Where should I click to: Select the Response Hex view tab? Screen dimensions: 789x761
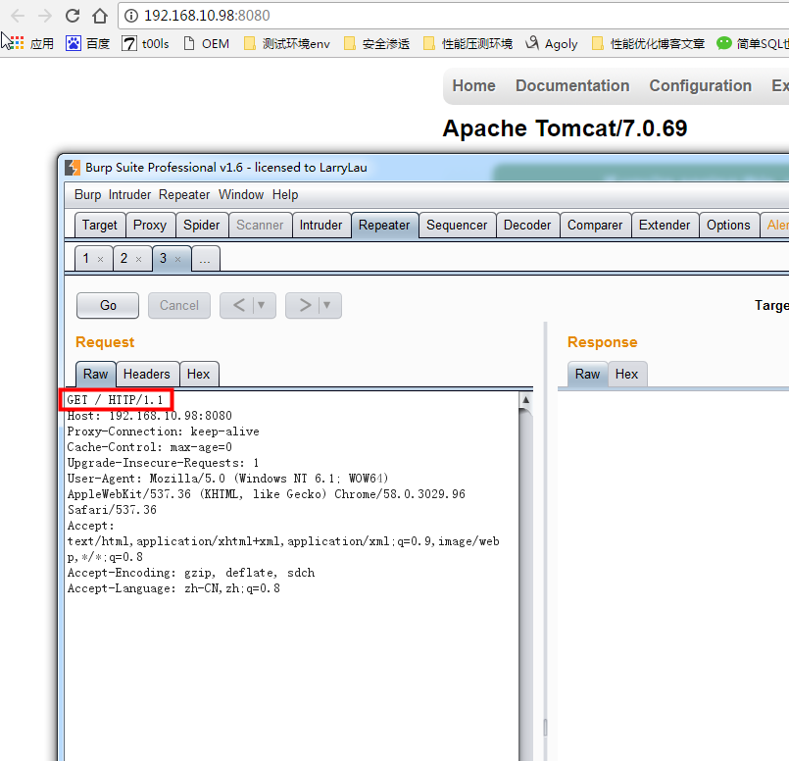point(626,374)
